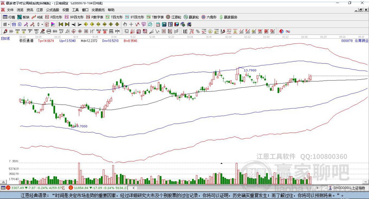Open the 六角形 tool
The height and width of the screenshot is (199, 369).
pos(209,17)
